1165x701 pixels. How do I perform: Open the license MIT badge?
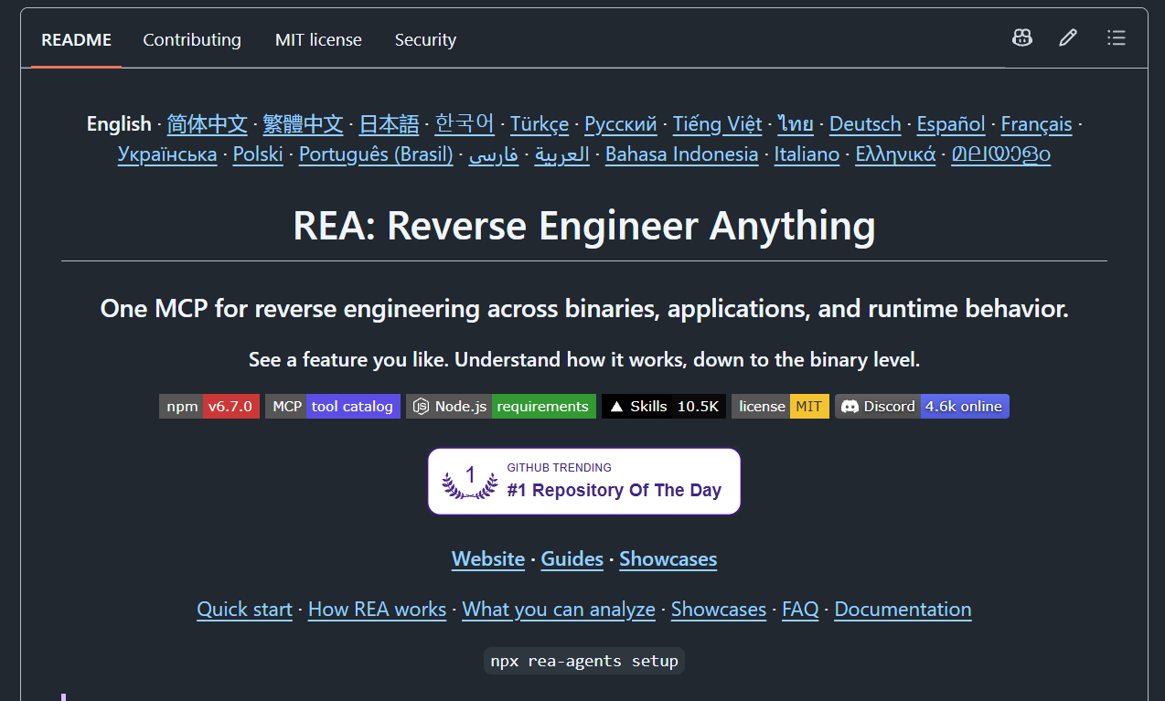coord(780,407)
